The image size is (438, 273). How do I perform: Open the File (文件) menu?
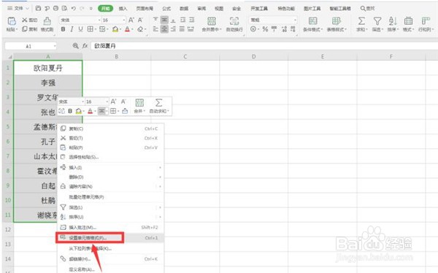point(18,8)
